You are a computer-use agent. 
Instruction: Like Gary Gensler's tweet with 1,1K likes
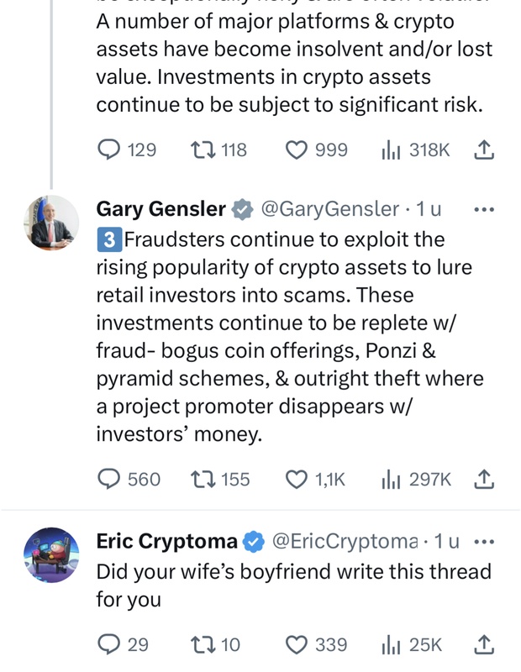297,479
